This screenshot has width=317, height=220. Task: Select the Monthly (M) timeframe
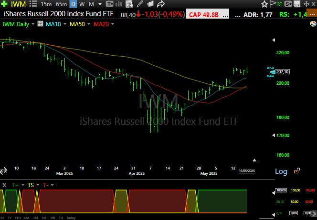[91, 4]
